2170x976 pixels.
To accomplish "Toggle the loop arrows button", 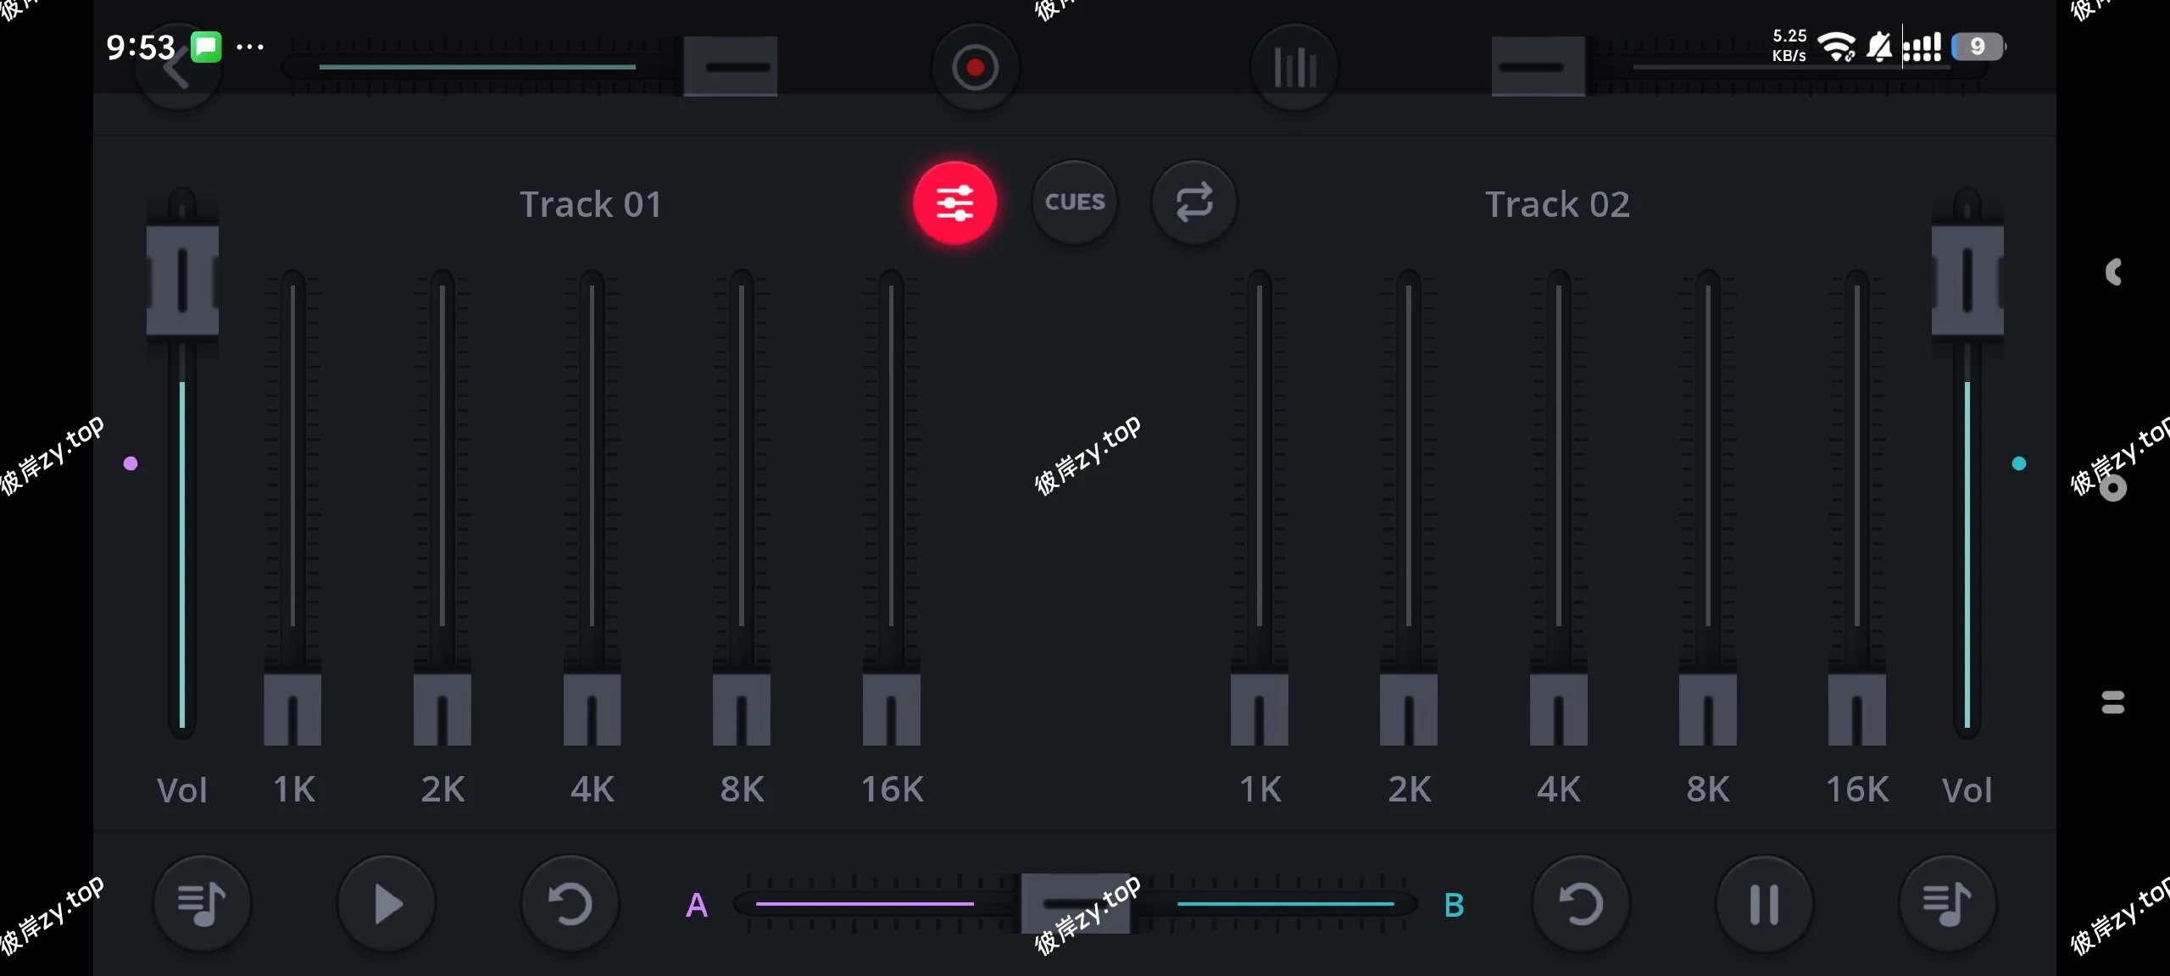I will [1193, 203].
